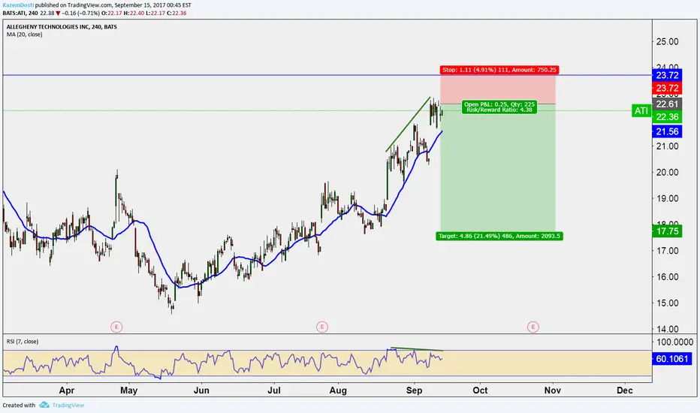Click the Open P&L Risk/Reward label

499,107
